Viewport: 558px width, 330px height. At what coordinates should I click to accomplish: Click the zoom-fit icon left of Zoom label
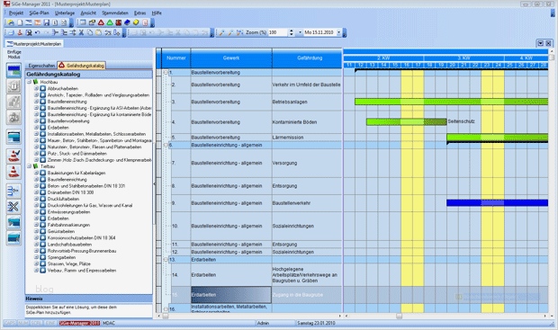239,32
